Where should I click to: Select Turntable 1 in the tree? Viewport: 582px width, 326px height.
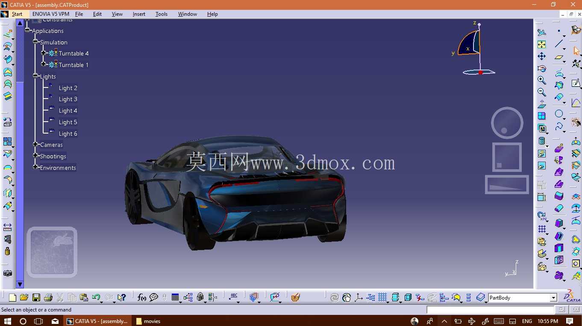click(x=73, y=65)
